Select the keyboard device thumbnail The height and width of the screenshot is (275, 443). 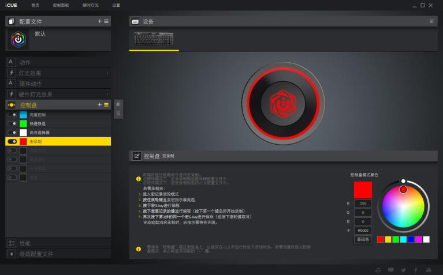point(154,39)
